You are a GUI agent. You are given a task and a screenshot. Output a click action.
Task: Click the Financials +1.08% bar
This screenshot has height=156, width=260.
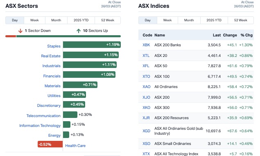pyautogui.click(x=89, y=75)
